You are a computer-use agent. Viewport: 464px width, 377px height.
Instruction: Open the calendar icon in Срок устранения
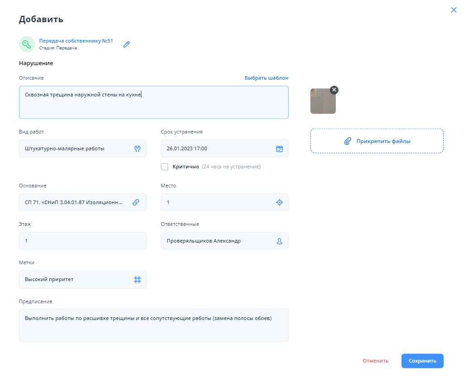[280, 148]
